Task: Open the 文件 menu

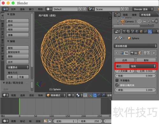Action: click(x=13, y=9)
